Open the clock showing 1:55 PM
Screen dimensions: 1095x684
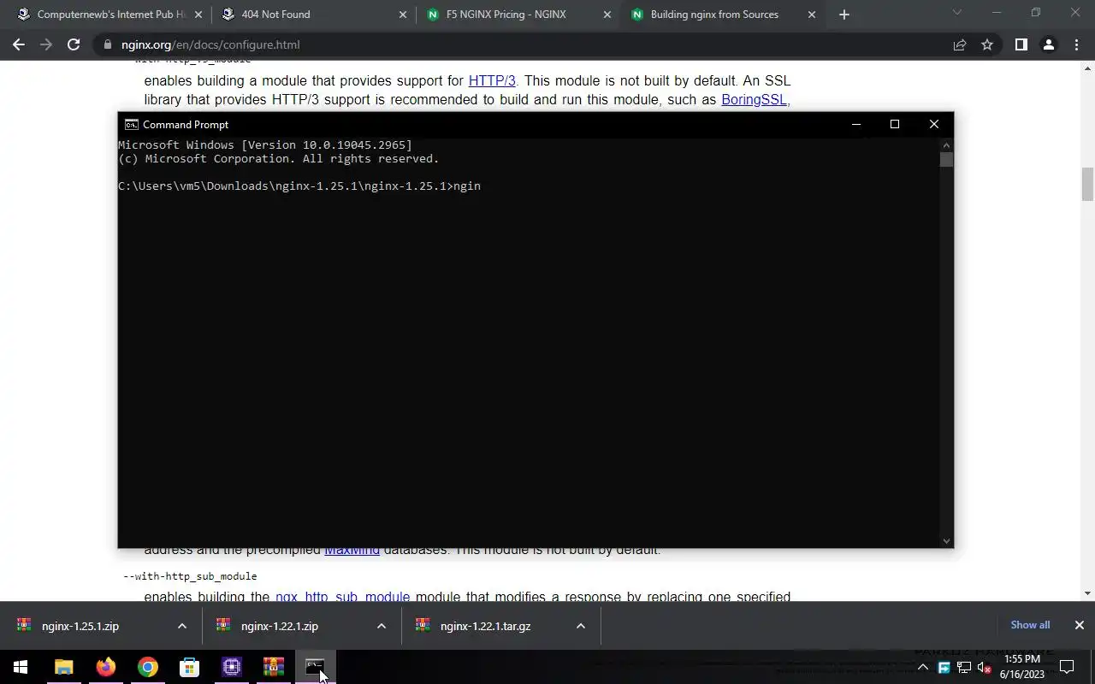(x=1022, y=667)
